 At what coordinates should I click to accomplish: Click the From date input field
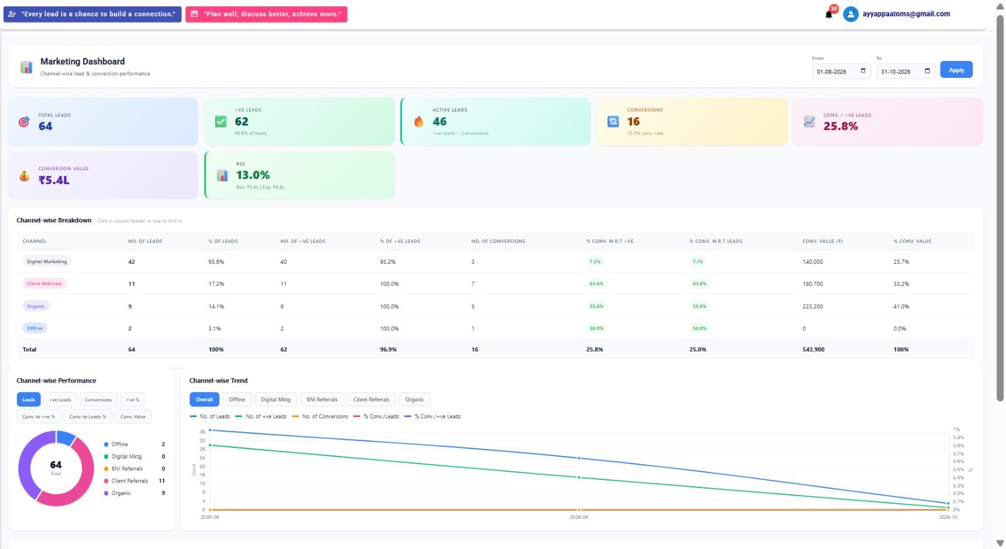coord(841,71)
